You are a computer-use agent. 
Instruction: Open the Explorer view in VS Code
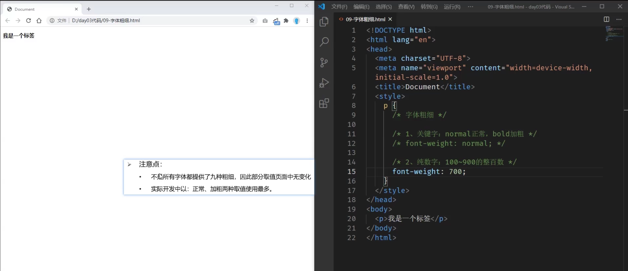[324, 22]
